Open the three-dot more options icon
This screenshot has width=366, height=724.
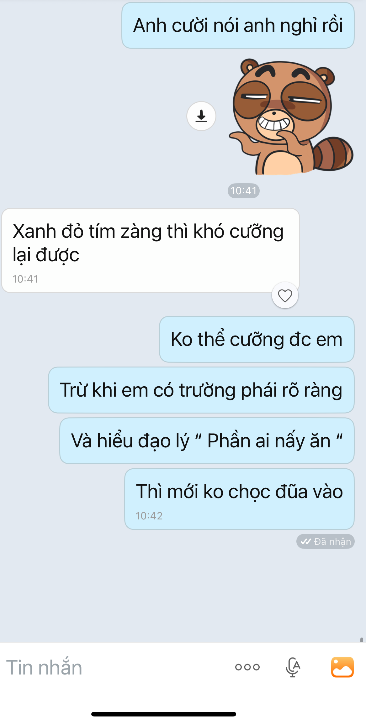point(247,667)
